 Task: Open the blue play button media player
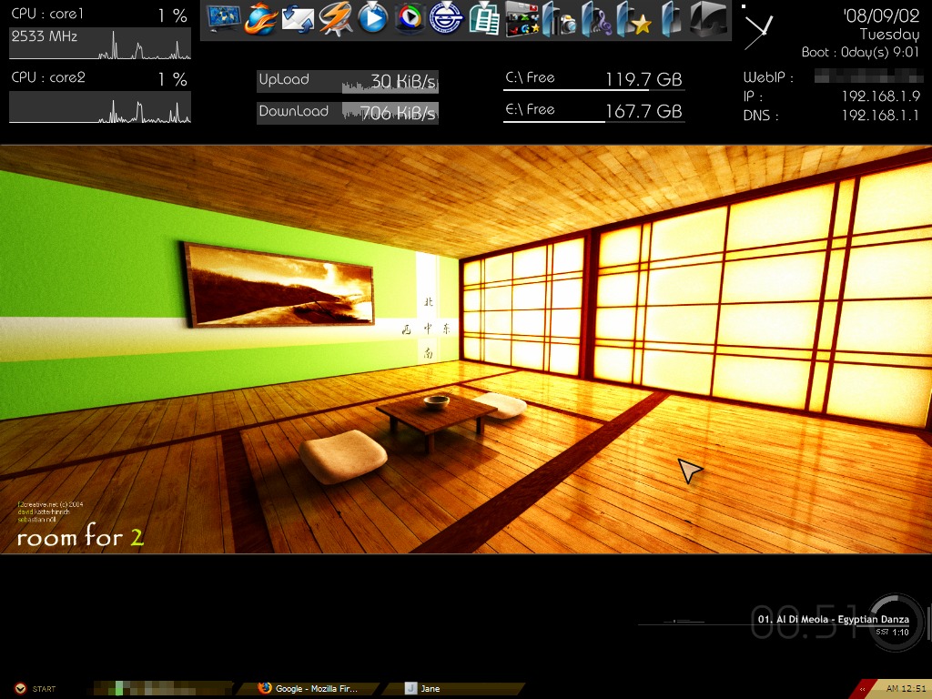point(372,18)
